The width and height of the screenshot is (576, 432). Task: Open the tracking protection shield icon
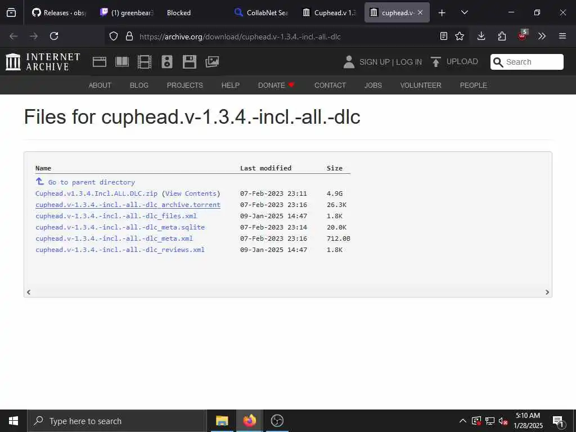point(114,36)
